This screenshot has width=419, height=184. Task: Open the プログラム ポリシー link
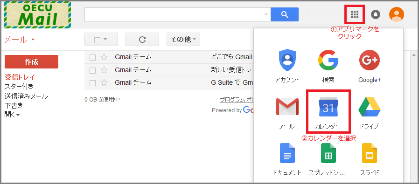237,100
